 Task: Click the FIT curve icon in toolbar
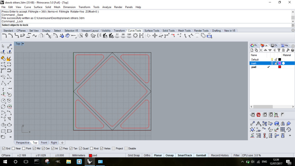pyautogui.click(x=117, y=36)
